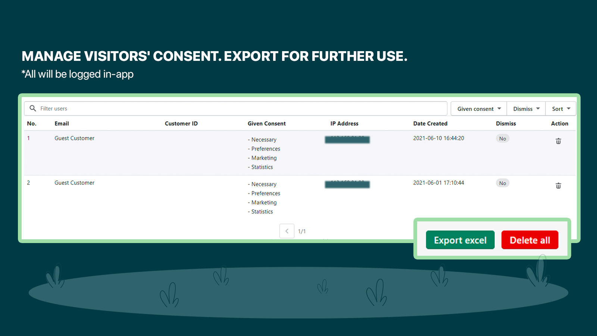
Task: Select the Email column header
Action: (62, 124)
